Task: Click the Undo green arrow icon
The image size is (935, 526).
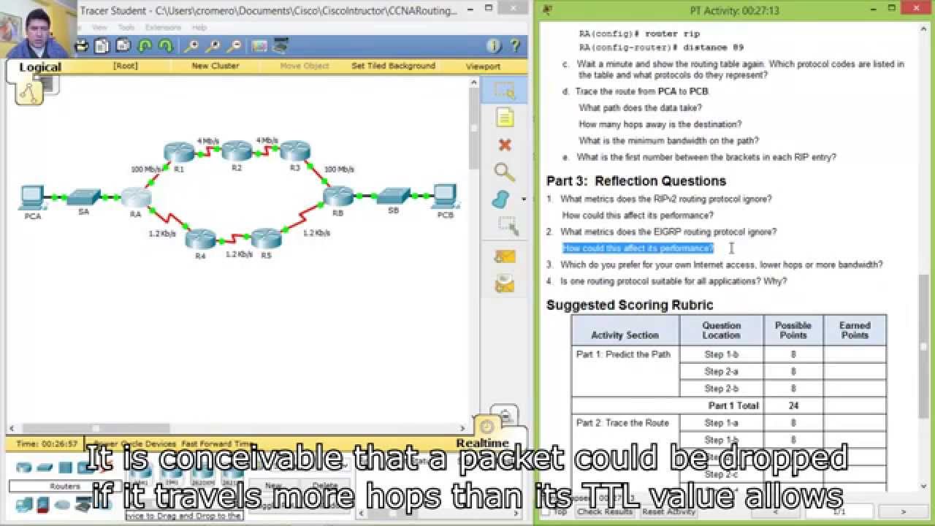Action: pos(145,46)
